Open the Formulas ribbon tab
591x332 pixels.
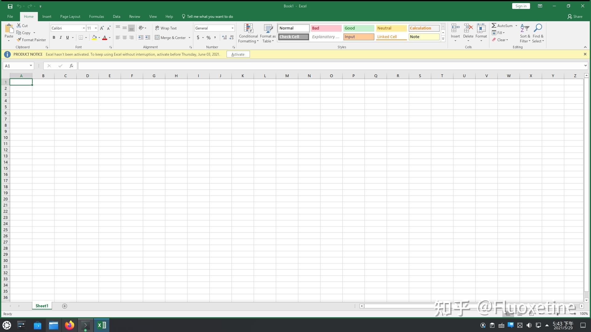tap(97, 17)
